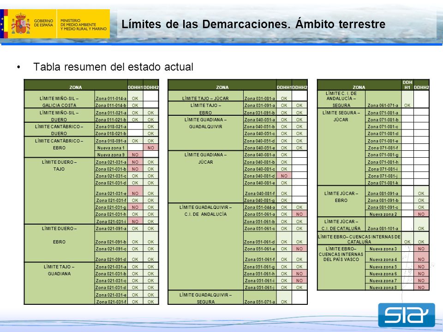This screenshot has width=443, height=332.
Task: Select 'Tabla resumen del estado actual' bullet
Action: tap(113, 67)
